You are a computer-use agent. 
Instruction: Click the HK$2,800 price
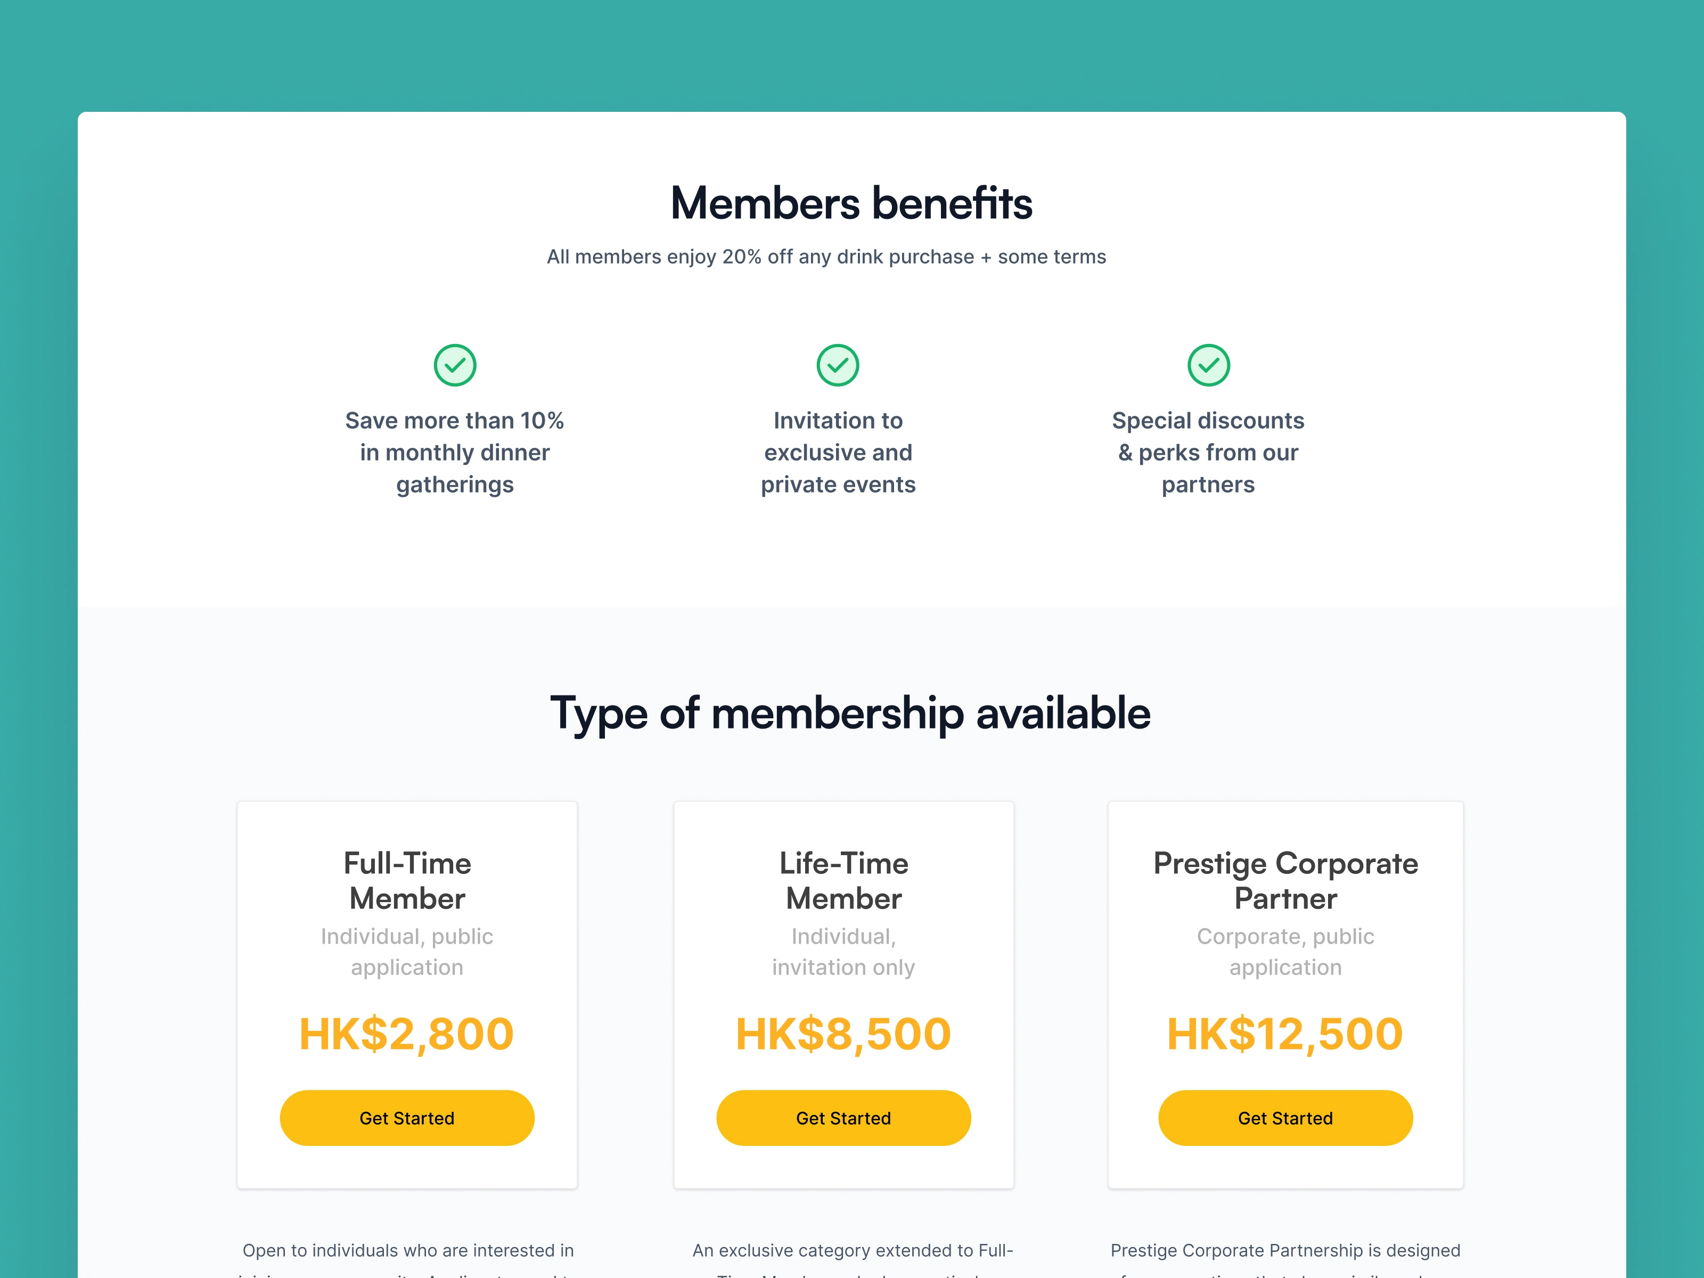pyautogui.click(x=407, y=1034)
